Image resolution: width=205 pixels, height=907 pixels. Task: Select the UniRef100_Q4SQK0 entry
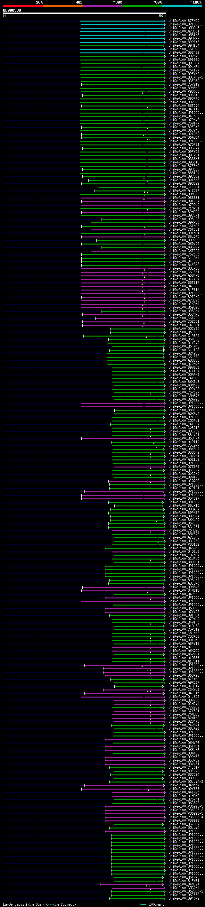click(x=184, y=548)
